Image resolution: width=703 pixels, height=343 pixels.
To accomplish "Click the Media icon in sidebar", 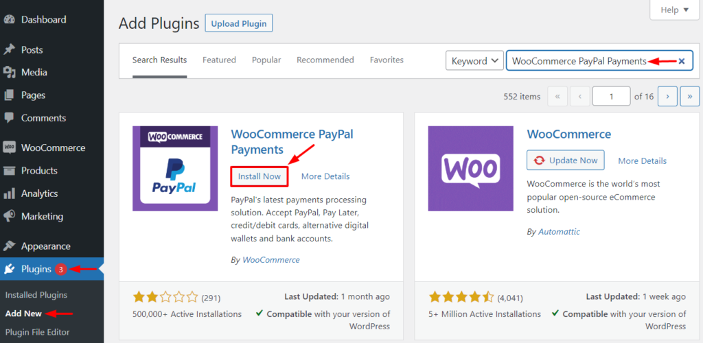I will point(9,73).
